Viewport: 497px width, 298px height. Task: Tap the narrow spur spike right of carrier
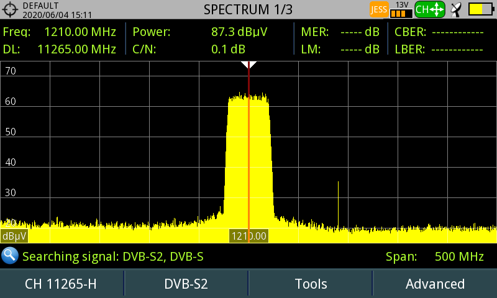point(338,204)
